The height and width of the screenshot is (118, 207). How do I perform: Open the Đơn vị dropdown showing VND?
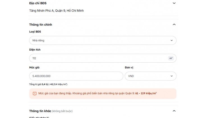pyautogui.click(x=151, y=76)
